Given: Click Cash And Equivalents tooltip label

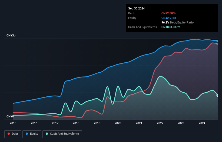Looking at the screenshot, I should point(143,27).
